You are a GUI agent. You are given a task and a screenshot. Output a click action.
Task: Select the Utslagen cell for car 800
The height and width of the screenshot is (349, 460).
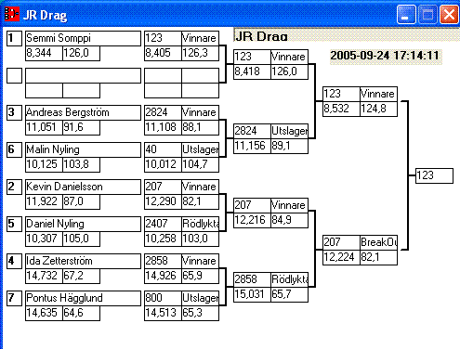200,298
